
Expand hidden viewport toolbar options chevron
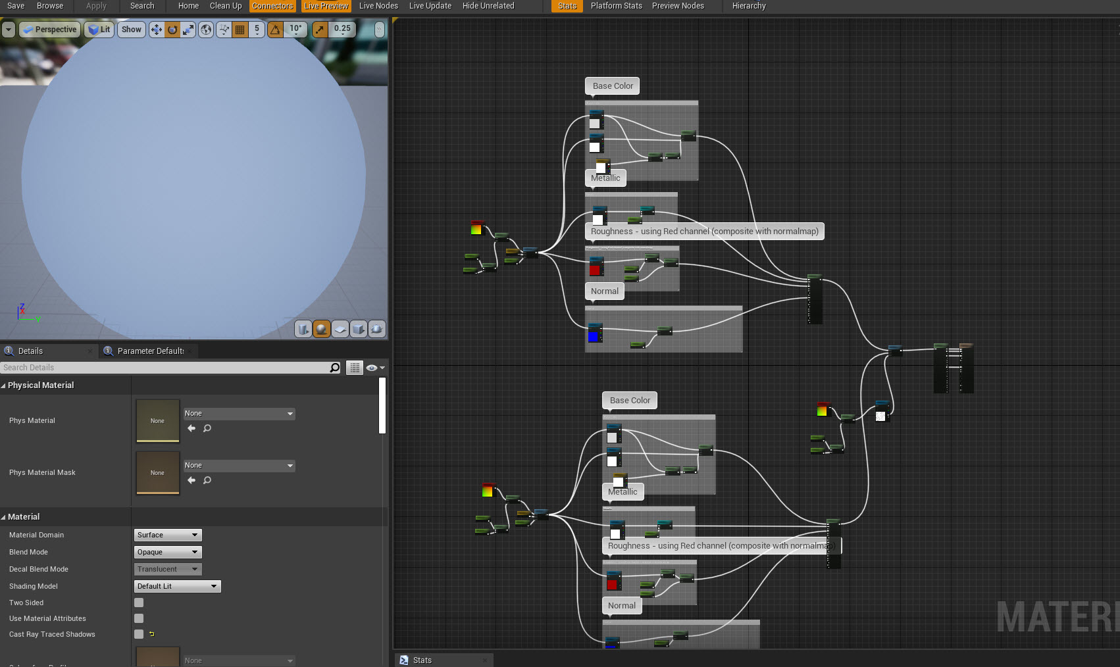380,30
